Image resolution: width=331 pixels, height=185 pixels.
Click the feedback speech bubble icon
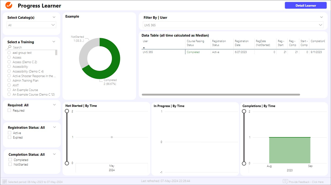point(285,181)
